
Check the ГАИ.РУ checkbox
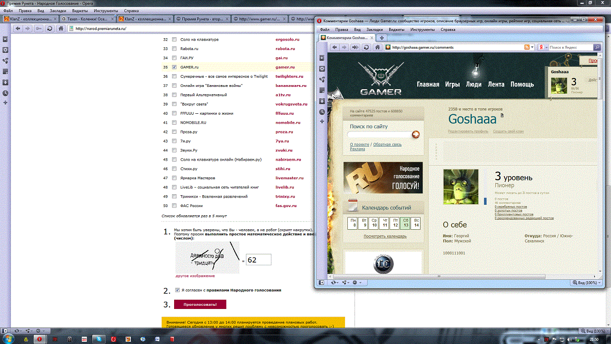174,58
